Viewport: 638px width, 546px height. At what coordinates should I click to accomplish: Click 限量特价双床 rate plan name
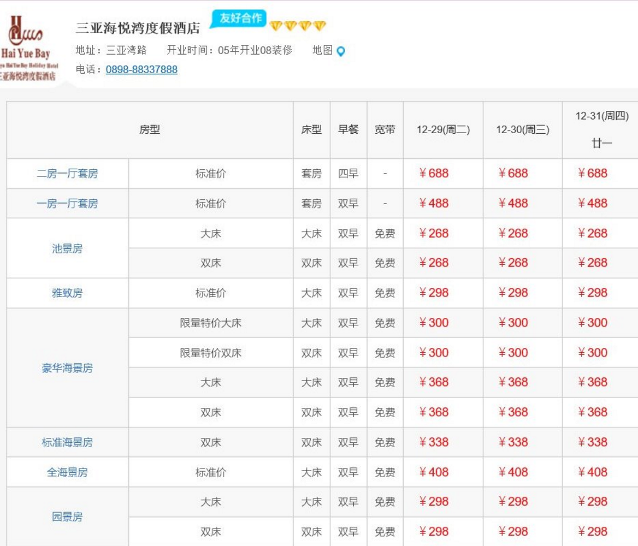coord(211,353)
